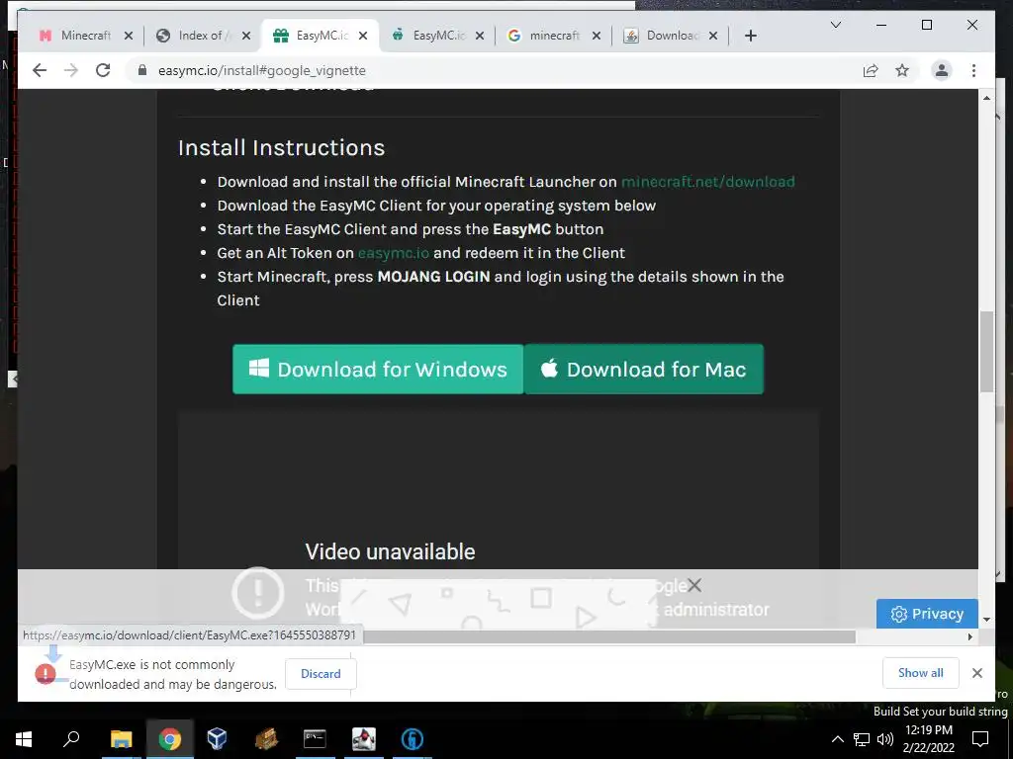Open the tab search chevron
The width and height of the screenshot is (1013, 759).
pos(835,25)
